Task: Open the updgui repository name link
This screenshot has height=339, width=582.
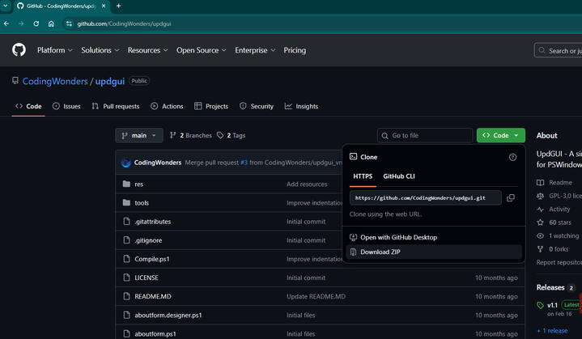Action: click(x=110, y=81)
